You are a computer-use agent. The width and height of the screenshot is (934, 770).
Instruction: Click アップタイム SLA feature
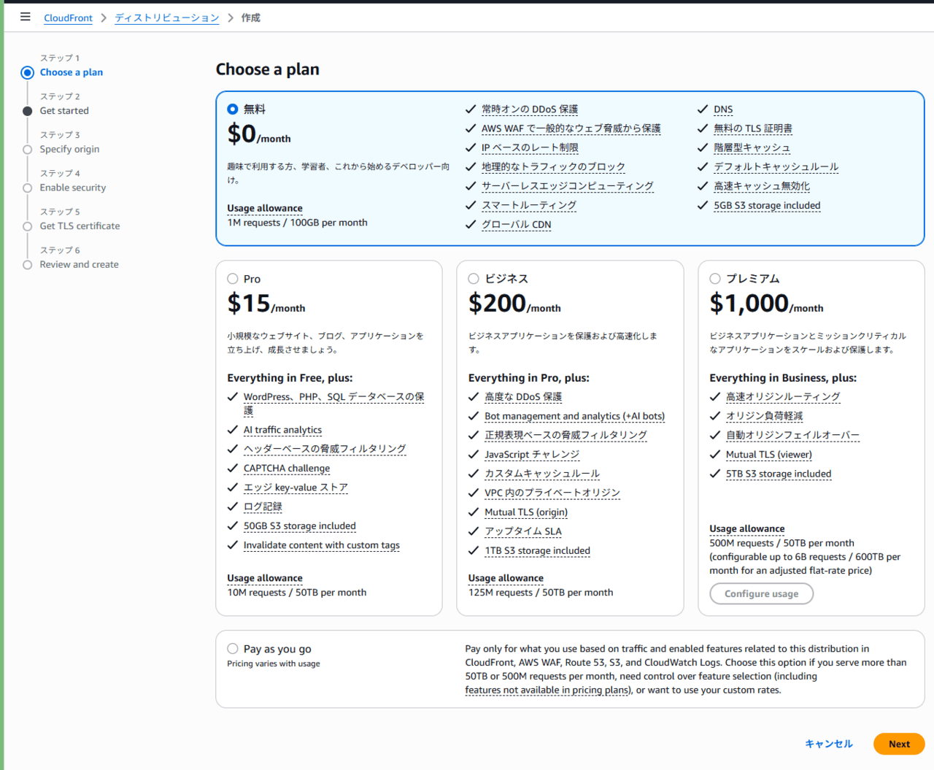[x=523, y=532]
